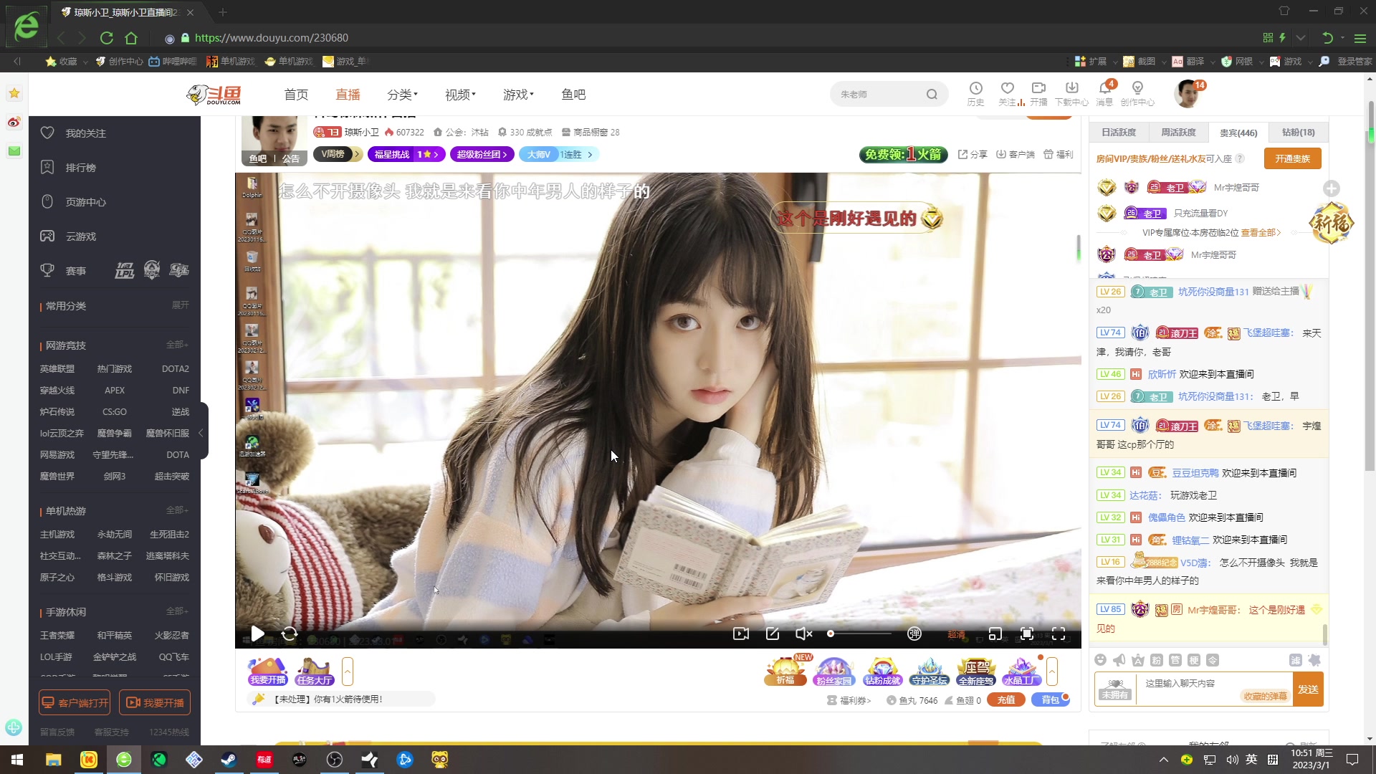Screen dimensions: 1376x774
Task: Open the 直播 navigation menu item
Action: 348,95
